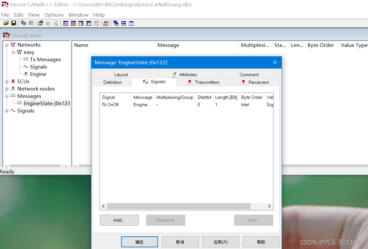Image resolution: width=368 pixels, height=249 pixels.
Task: Select the OnOff signal row
Action: (x=187, y=105)
